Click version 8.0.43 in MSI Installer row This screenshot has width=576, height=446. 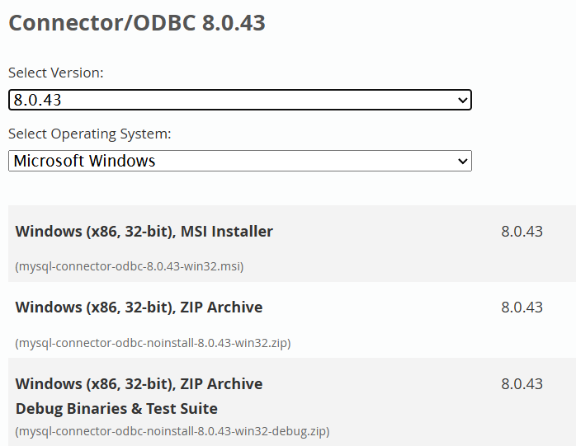tap(522, 232)
